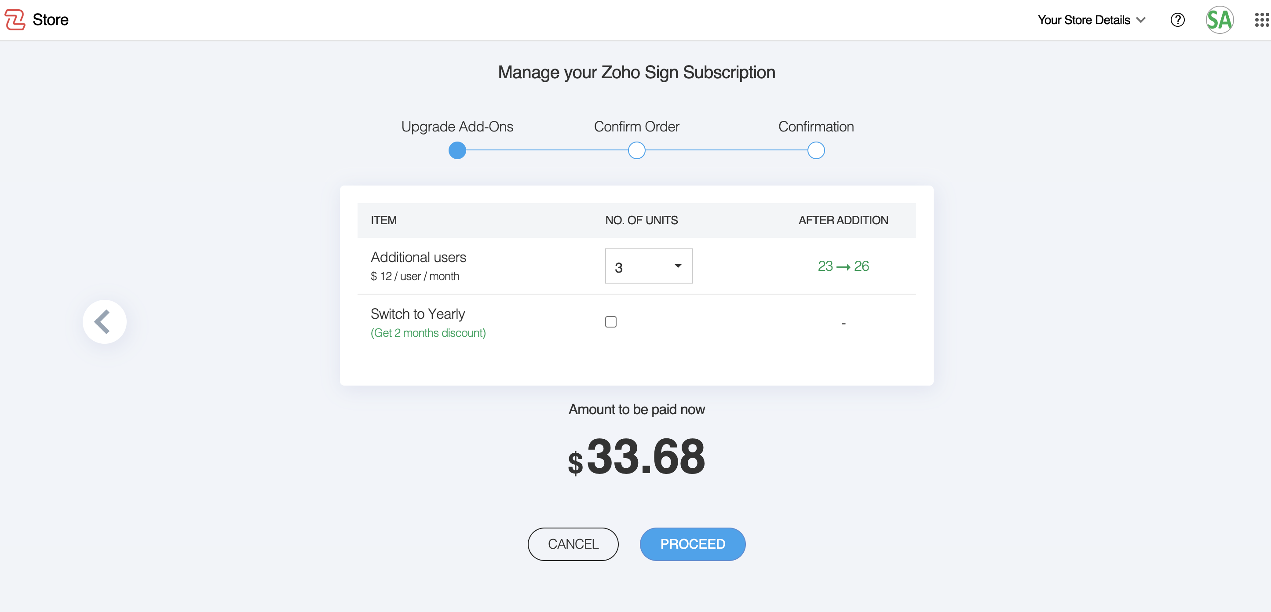Image resolution: width=1271 pixels, height=612 pixels.
Task: Click the Additional users item label
Action: click(418, 257)
